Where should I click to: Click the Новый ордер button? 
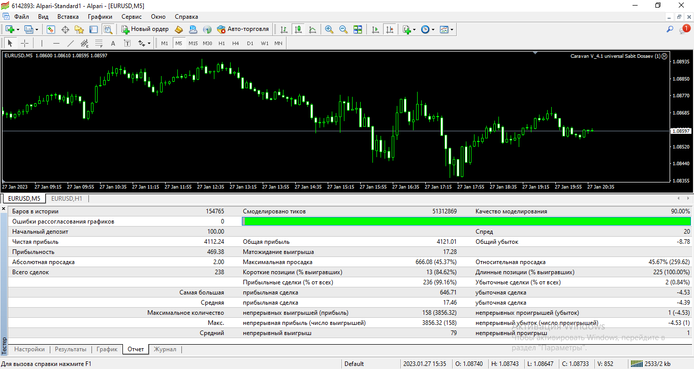(x=145, y=29)
